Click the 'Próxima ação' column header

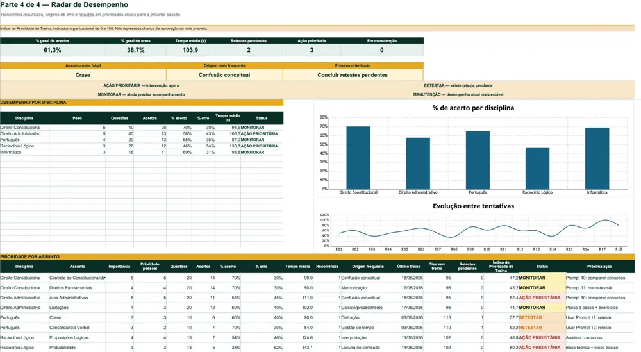coord(600,267)
